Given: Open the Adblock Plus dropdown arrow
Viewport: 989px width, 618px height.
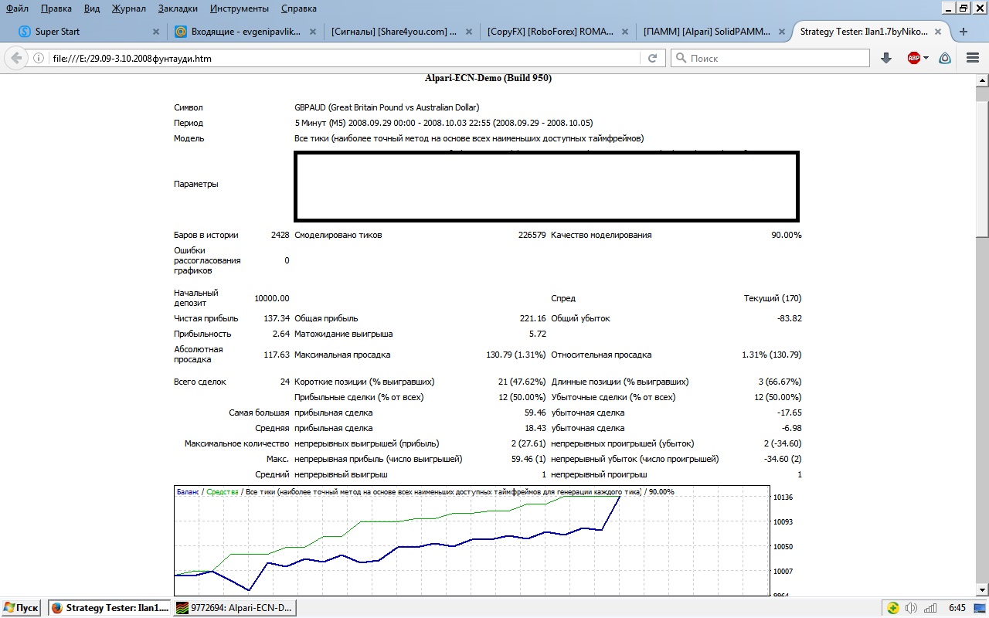Looking at the screenshot, I should (x=926, y=58).
